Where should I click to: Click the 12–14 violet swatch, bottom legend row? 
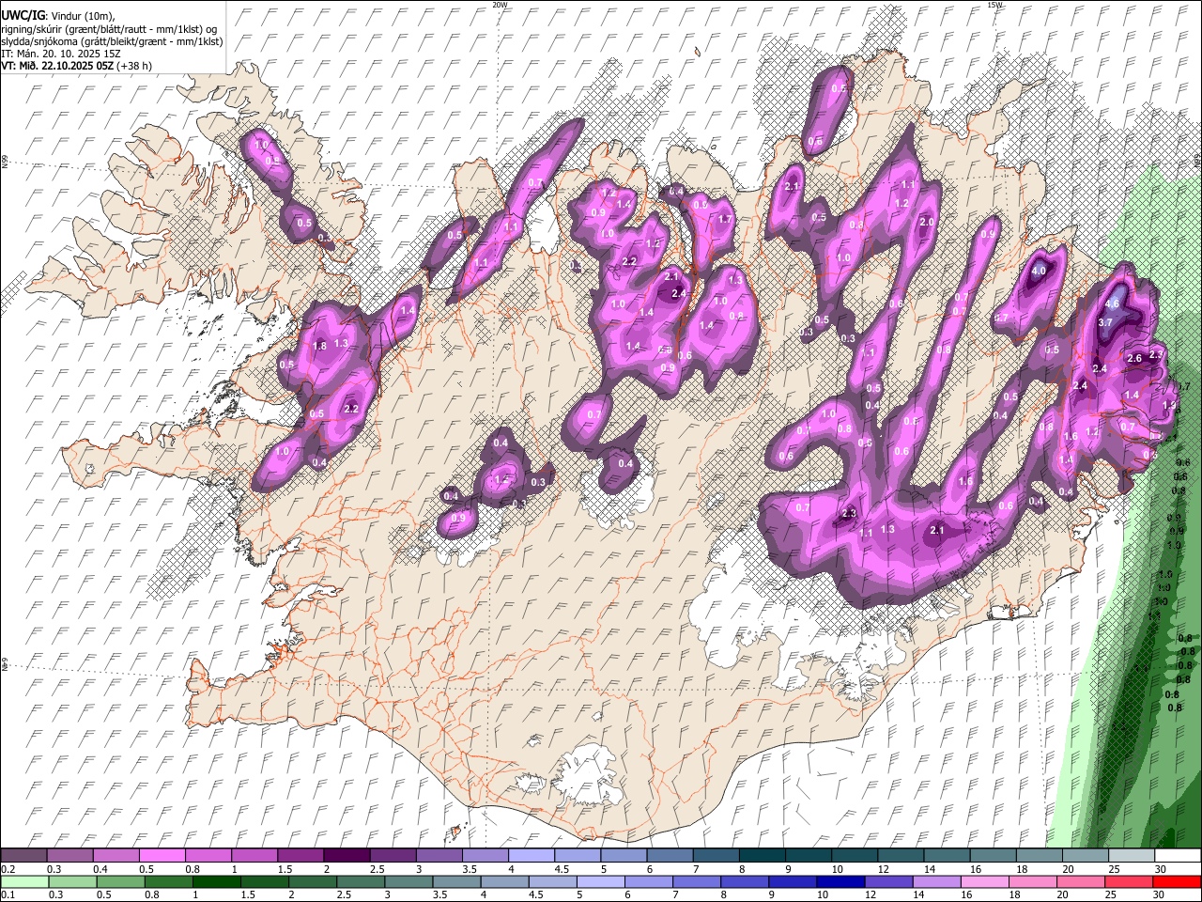pyautogui.click(x=890, y=881)
